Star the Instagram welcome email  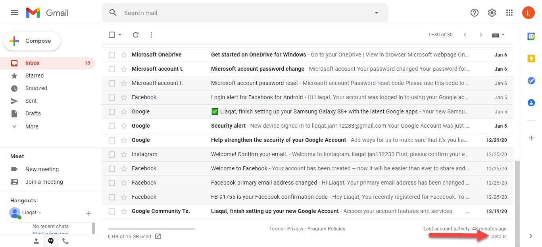[x=124, y=154]
